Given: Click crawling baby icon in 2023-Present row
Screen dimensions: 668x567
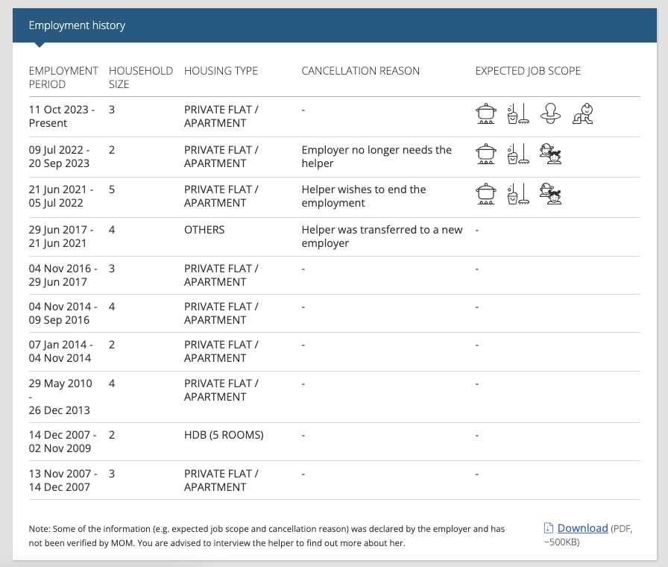Looking at the screenshot, I should (583, 113).
